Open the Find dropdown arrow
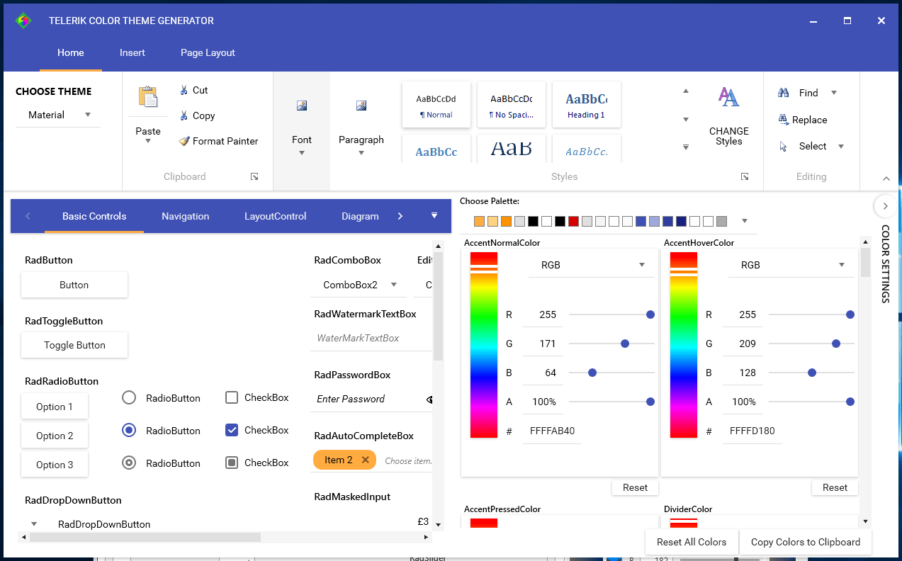Screen dimensions: 902x561 point(834,93)
